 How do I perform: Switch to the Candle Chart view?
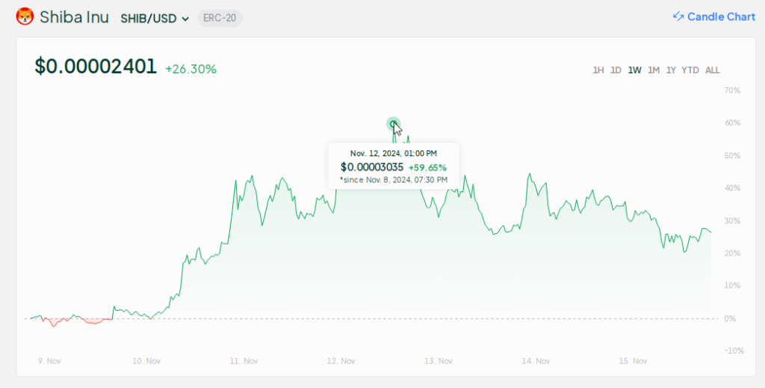click(721, 17)
